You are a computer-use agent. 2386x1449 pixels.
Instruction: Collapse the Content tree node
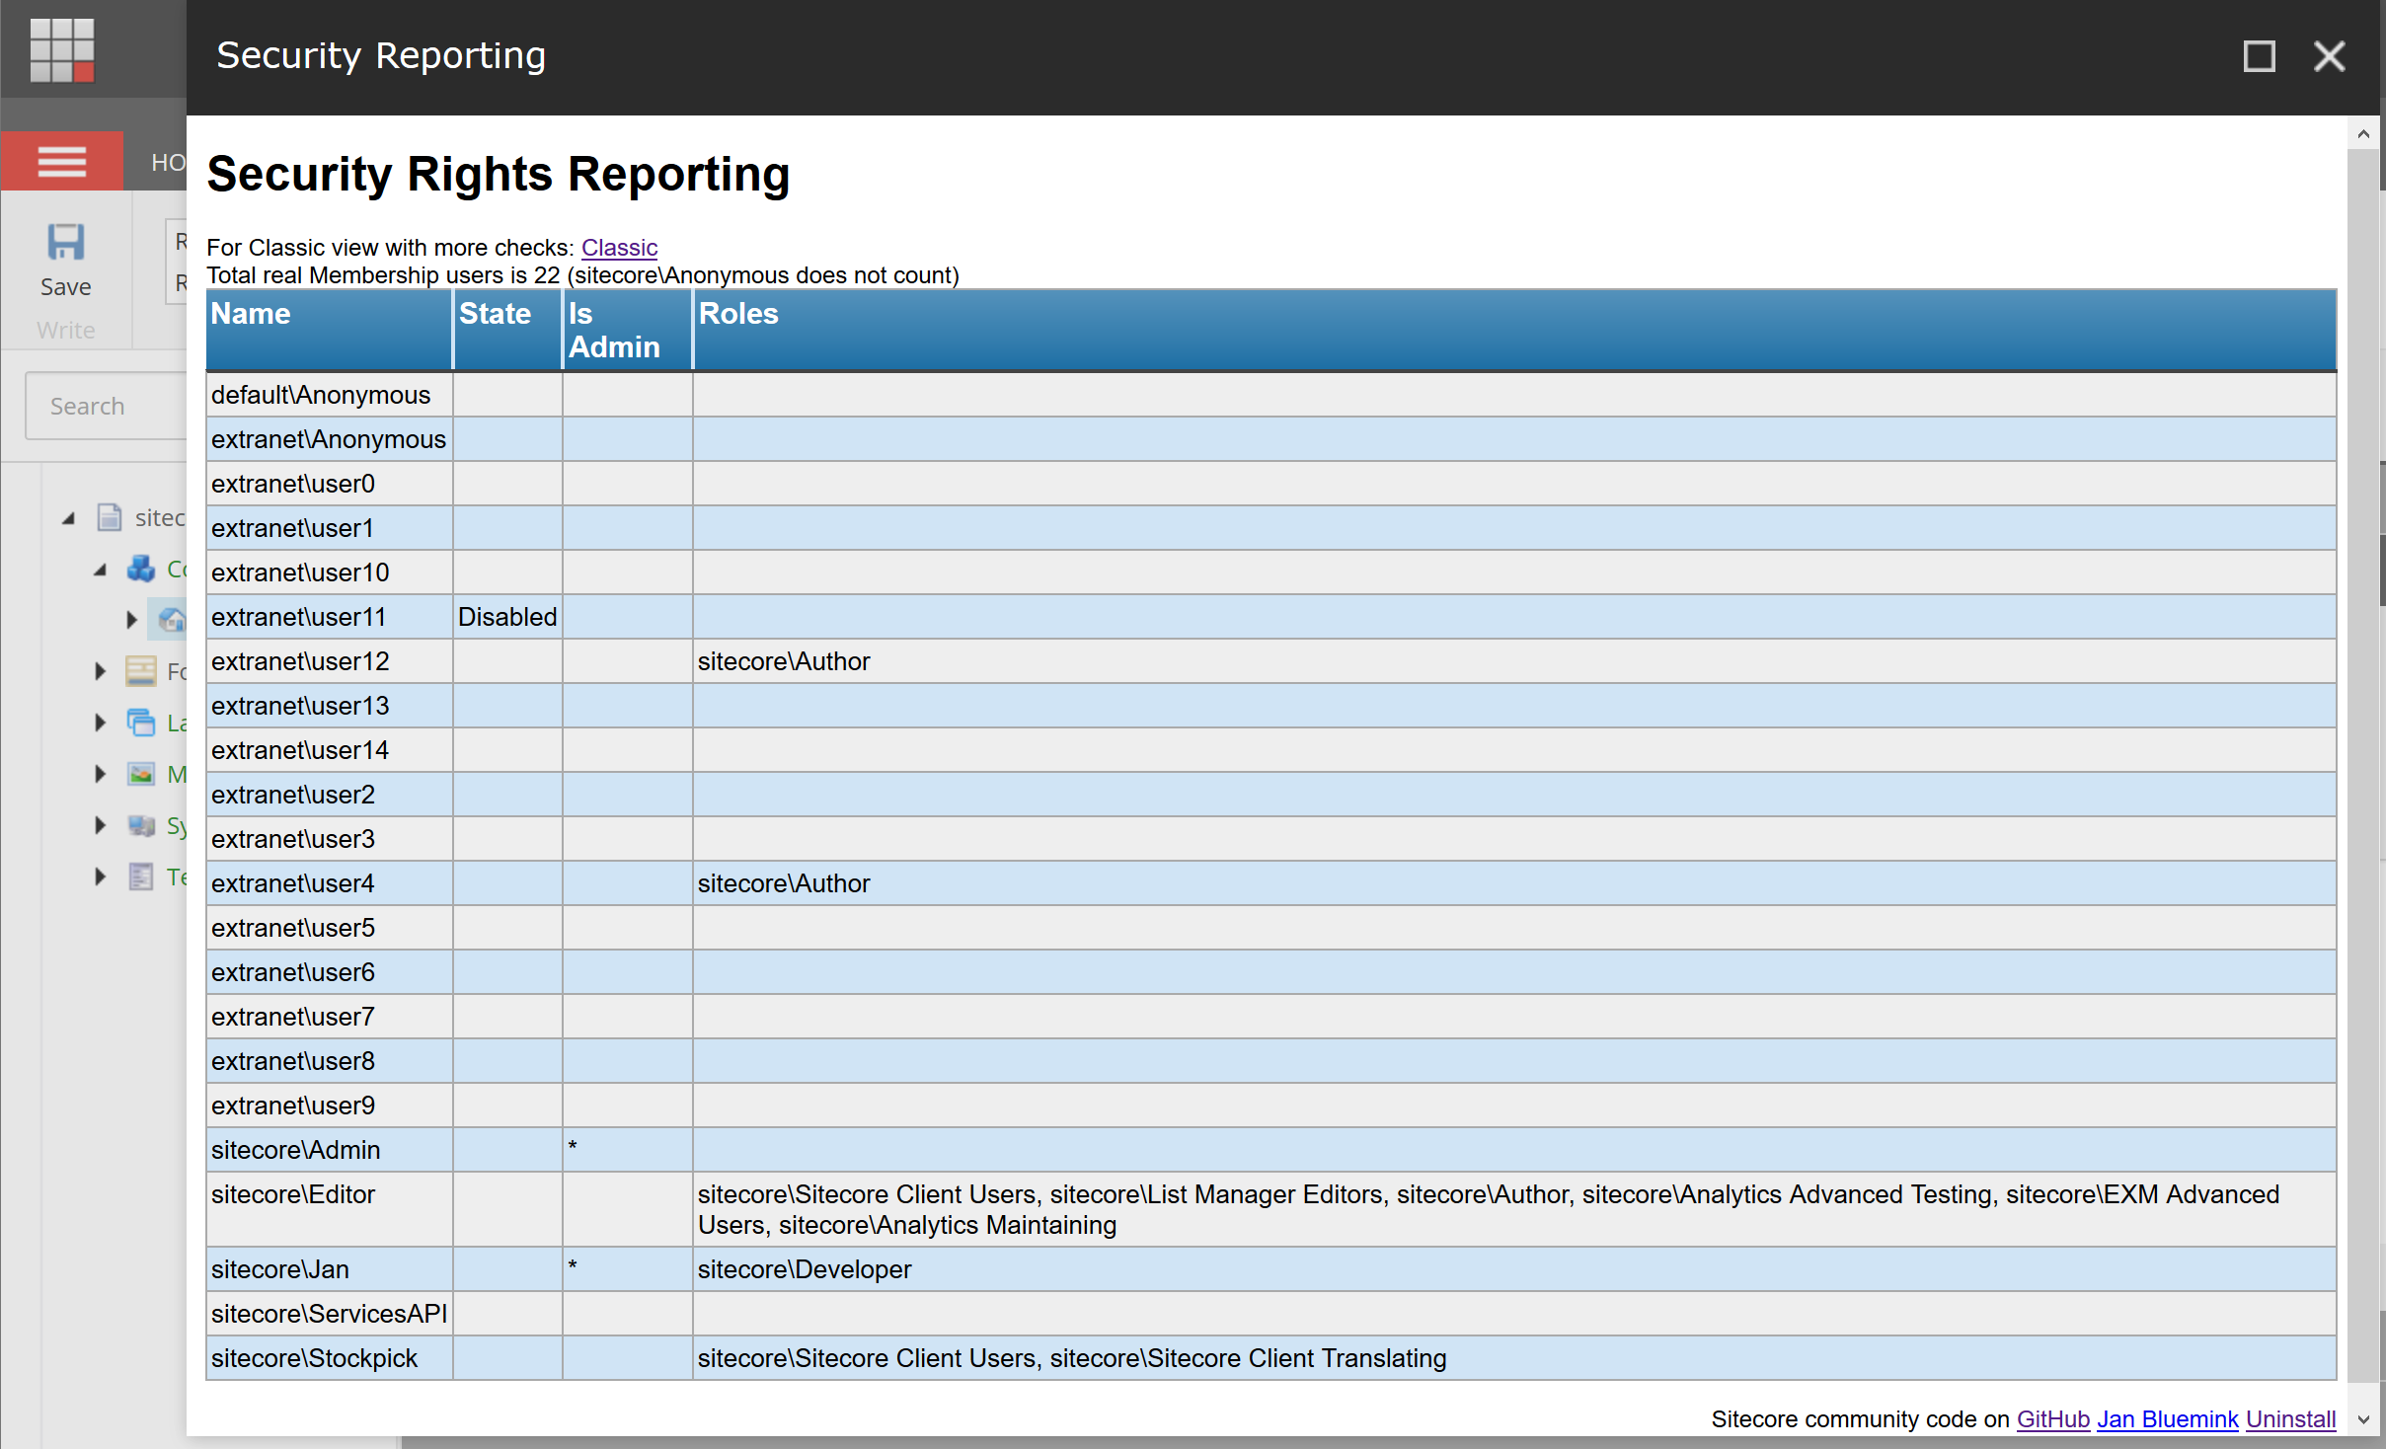[101, 570]
